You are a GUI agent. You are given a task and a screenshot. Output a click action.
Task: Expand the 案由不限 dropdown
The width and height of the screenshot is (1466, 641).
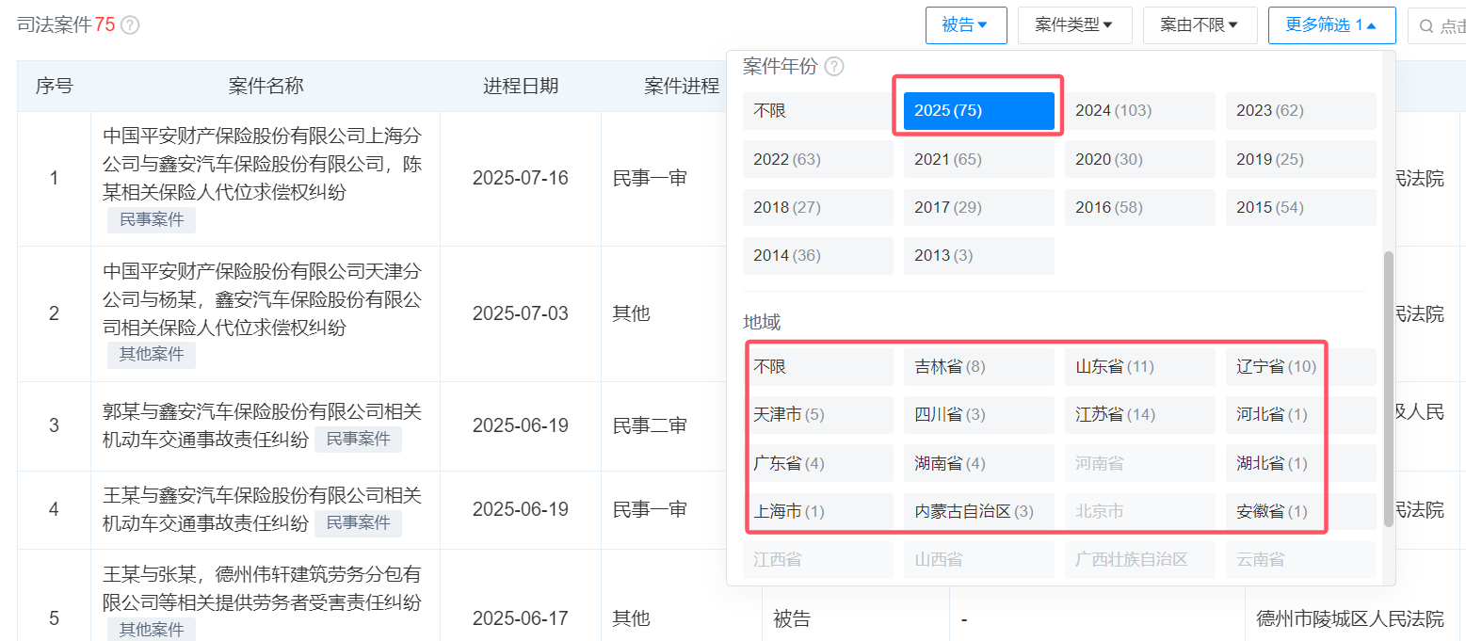pyautogui.click(x=1200, y=25)
